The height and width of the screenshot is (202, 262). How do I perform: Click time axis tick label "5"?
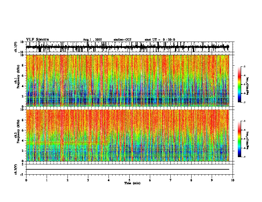(129, 180)
